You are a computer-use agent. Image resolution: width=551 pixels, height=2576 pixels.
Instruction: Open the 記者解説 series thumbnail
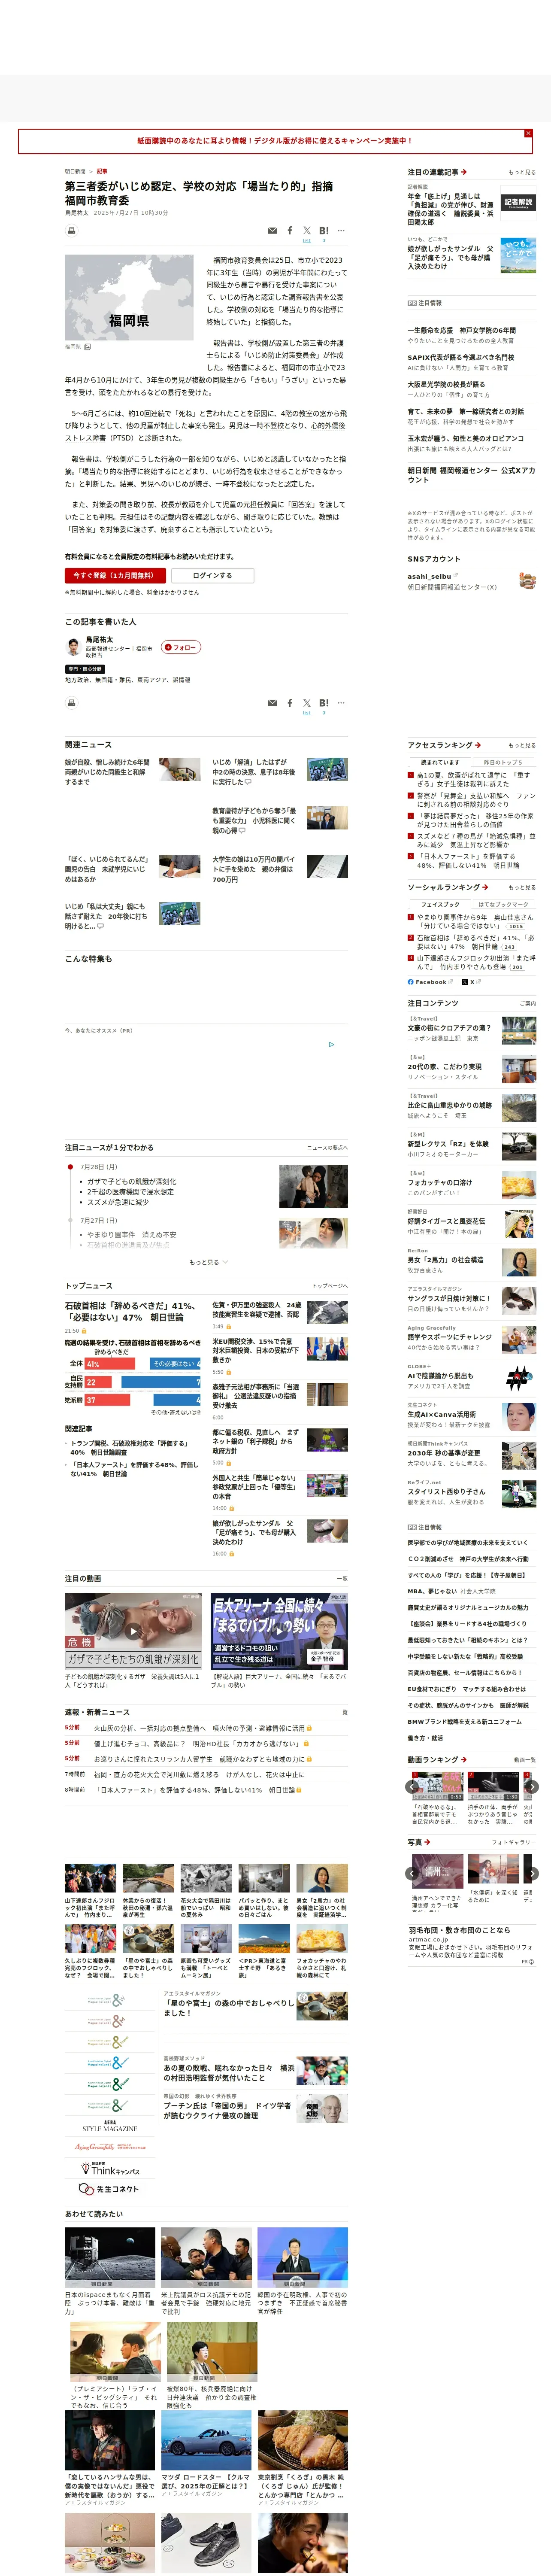click(x=518, y=203)
